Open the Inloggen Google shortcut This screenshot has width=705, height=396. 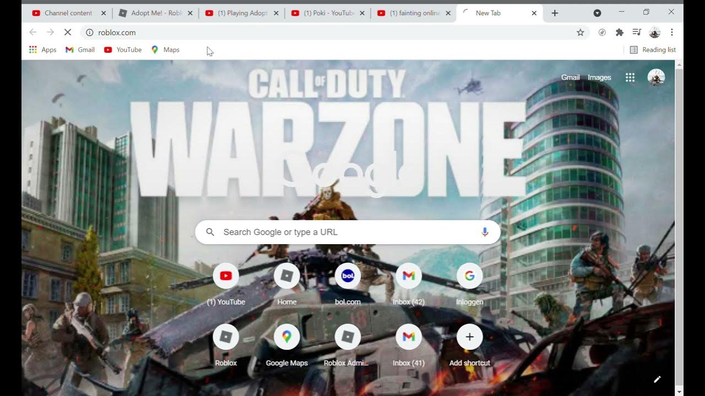470,276
